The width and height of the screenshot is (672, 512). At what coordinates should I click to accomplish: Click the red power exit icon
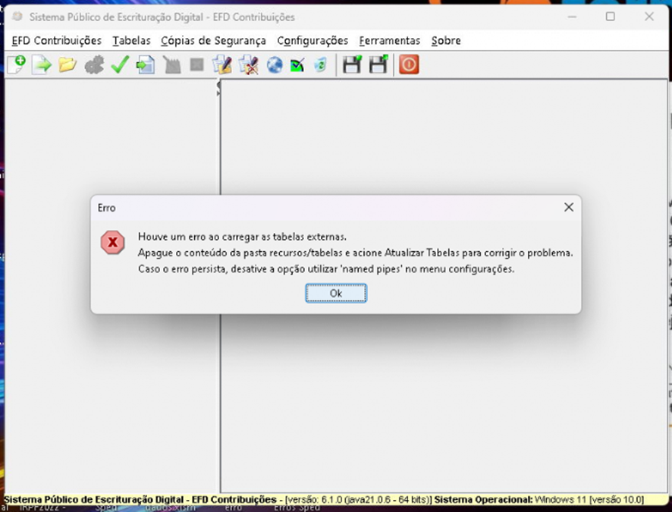tap(409, 65)
